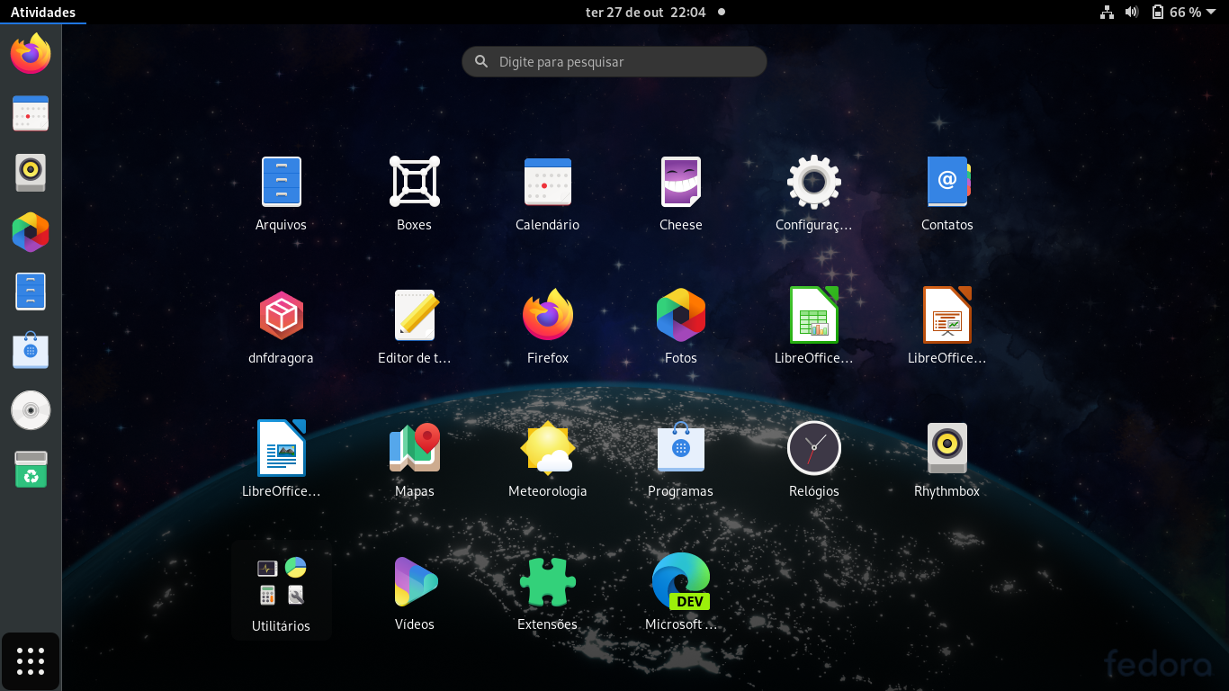1229x691 pixels.
Task: Click the file cabinet icon in the dock
Action: coord(31,292)
